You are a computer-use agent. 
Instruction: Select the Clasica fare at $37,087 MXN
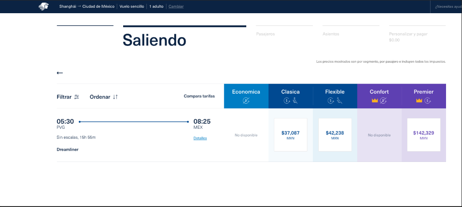tap(291, 135)
